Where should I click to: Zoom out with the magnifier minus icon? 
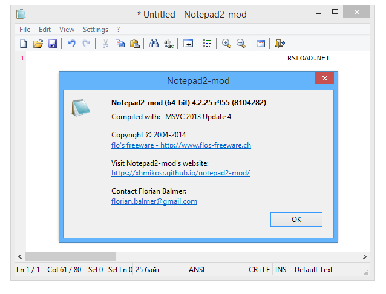point(241,44)
